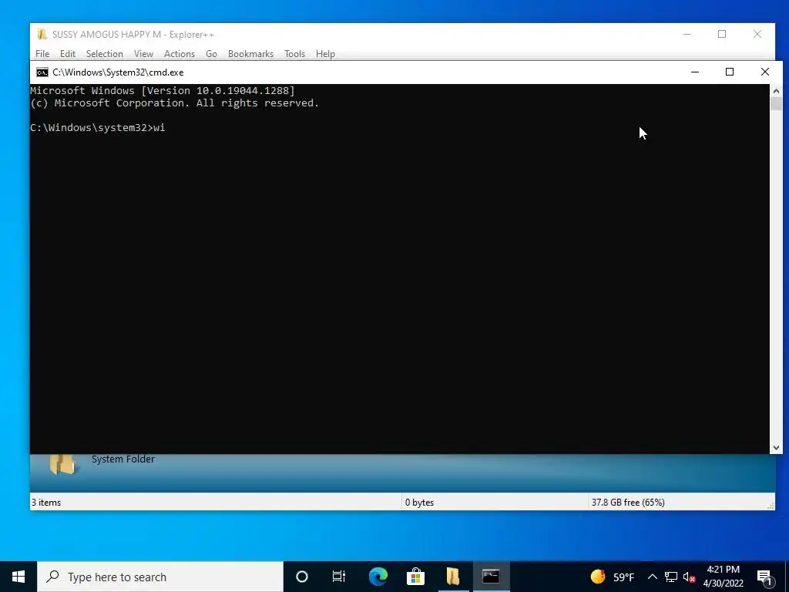Click the taskbar search box
This screenshot has height=592, width=789.
[160, 577]
